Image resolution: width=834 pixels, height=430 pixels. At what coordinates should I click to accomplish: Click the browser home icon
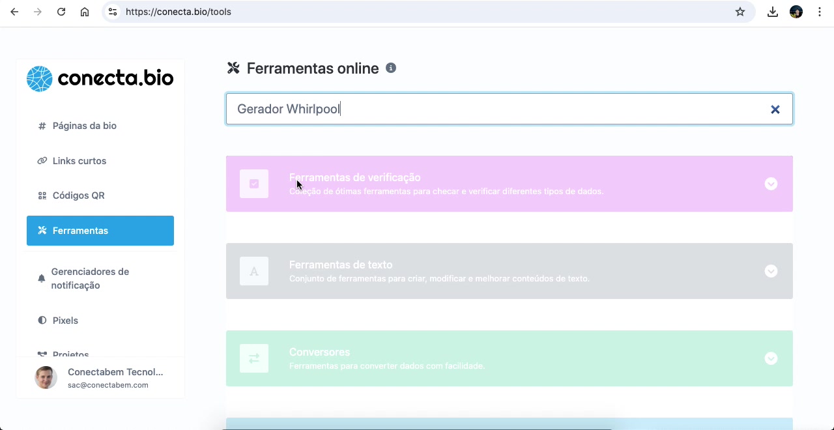pyautogui.click(x=85, y=12)
